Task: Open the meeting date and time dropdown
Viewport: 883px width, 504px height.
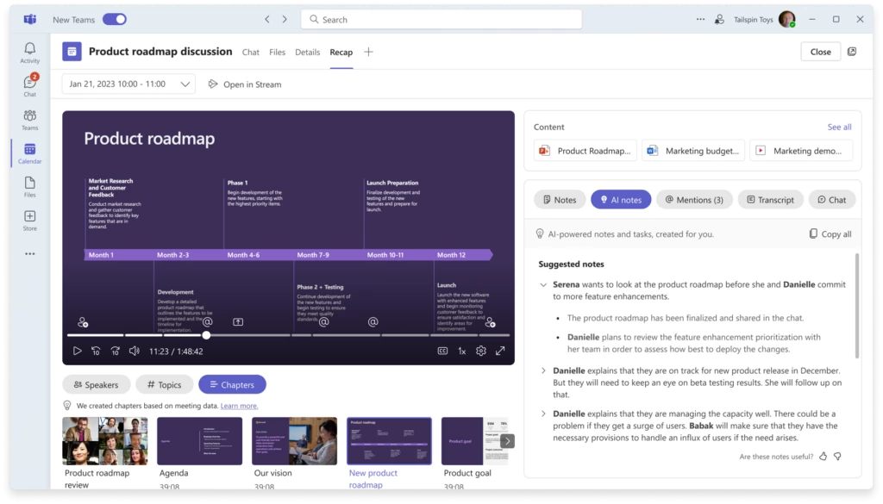Action: [128, 84]
